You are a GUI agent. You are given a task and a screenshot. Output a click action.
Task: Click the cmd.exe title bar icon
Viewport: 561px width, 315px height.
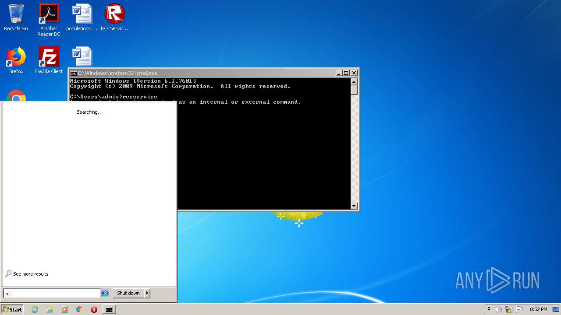74,73
